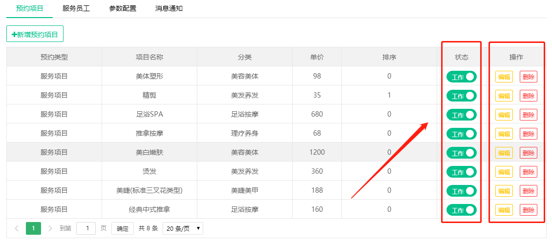Viewport: 552px width, 244px height.
Task: Delete the 烫发 row
Action: point(529,172)
